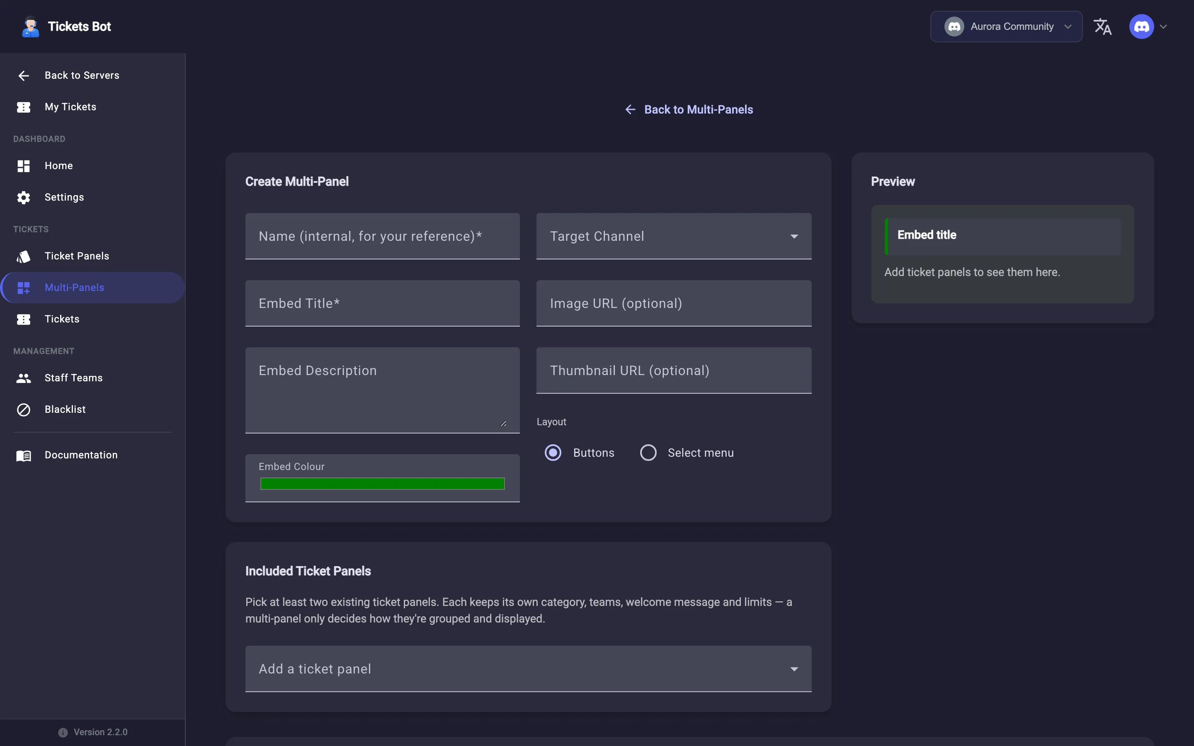Click the Blacklist ban icon
Viewport: 1194px width, 746px height.
24,409
